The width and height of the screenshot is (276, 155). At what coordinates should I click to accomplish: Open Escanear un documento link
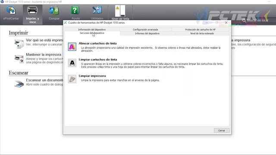[x=44, y=80]
